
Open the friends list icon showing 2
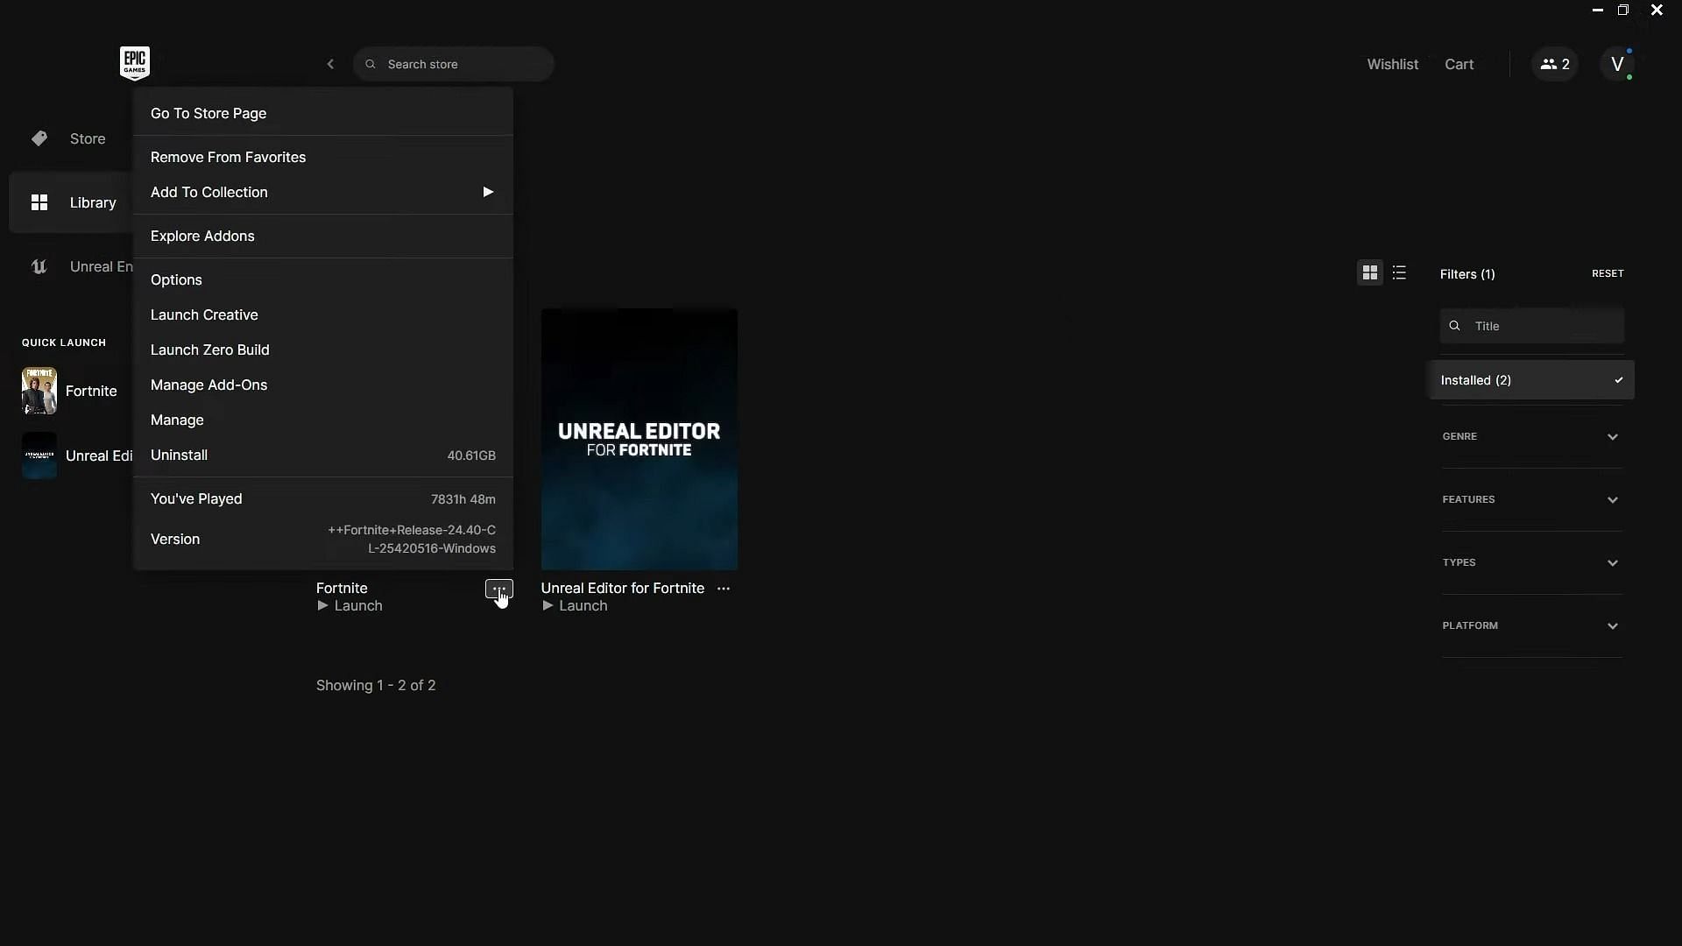[1555, 64]
